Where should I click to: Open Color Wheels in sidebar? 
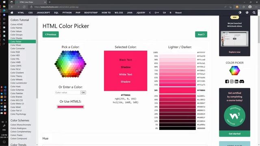point(16,79)
